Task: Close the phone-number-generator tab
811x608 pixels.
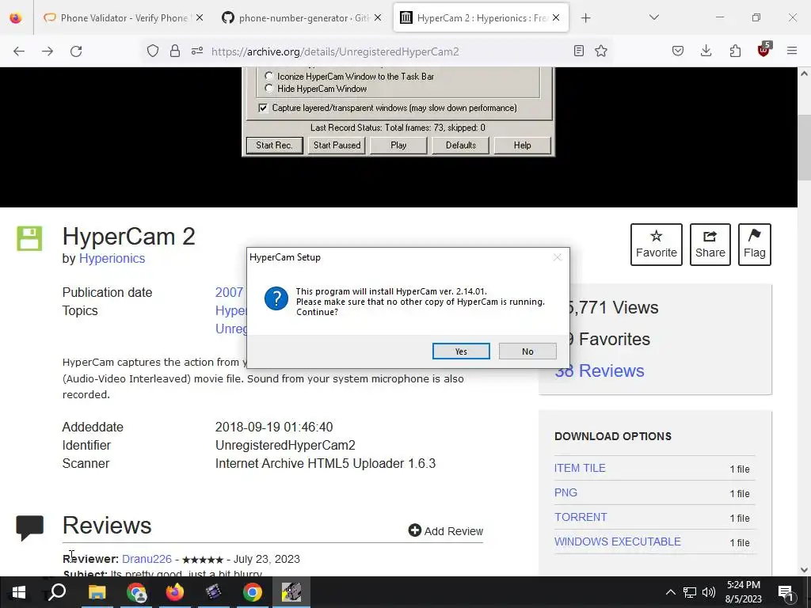Action: [378, 17]
